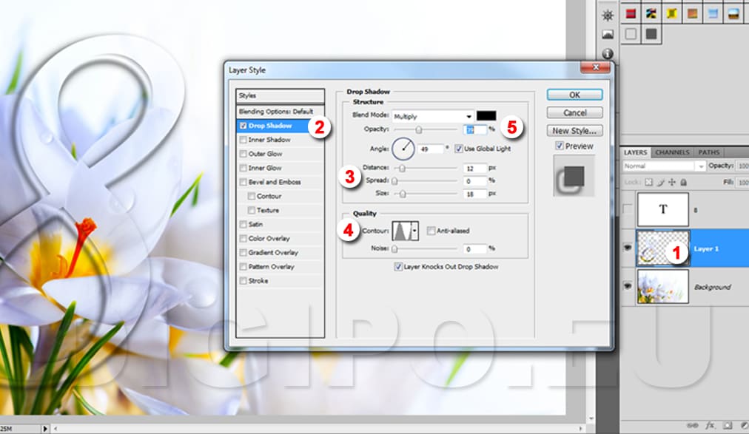Open the Info panel icon
Image resolution: width=749 pixels, height=434 pixels.
click(608, 54)
